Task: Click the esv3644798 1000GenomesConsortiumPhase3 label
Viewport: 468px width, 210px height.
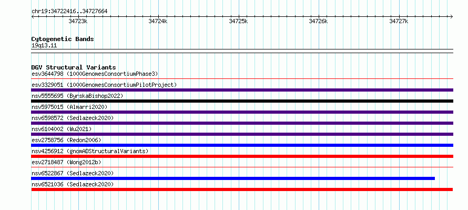Action: tap(95, 74)
